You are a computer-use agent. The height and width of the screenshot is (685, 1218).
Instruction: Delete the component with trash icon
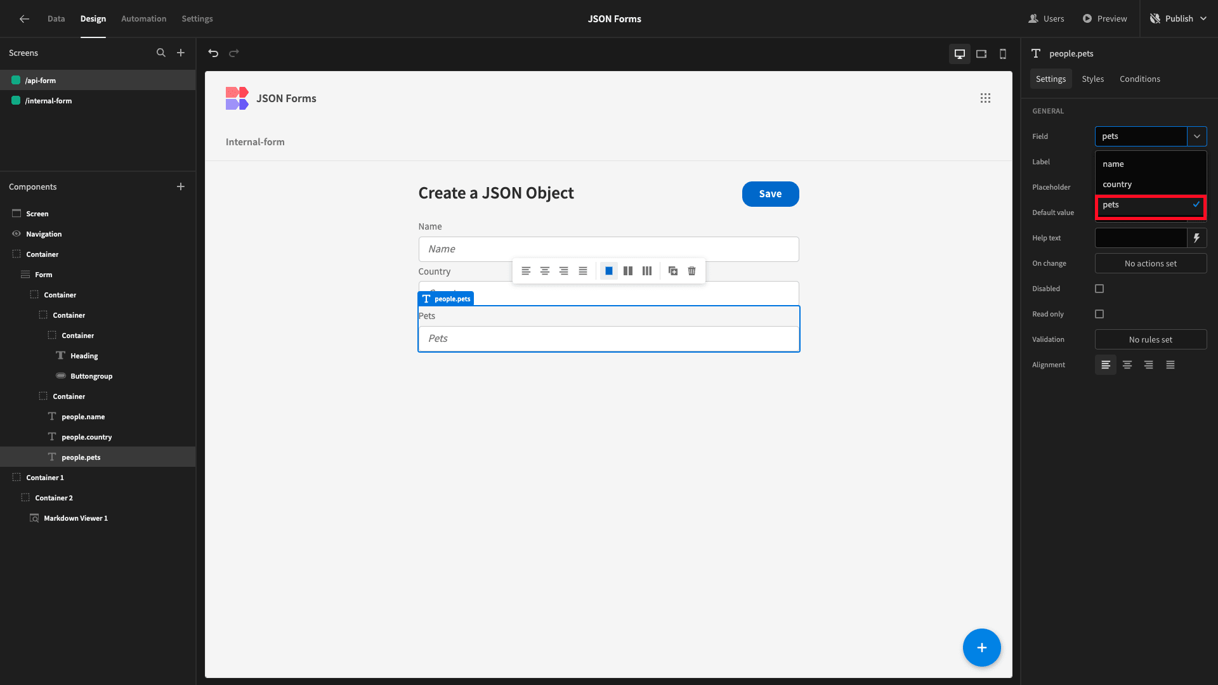692,271
